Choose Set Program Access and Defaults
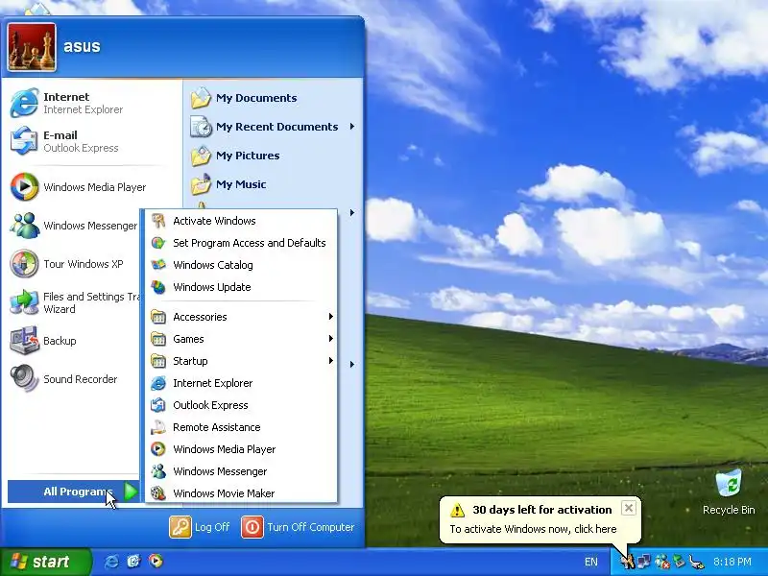The height and width of the screenshot is (576, 768). [242, 243]
